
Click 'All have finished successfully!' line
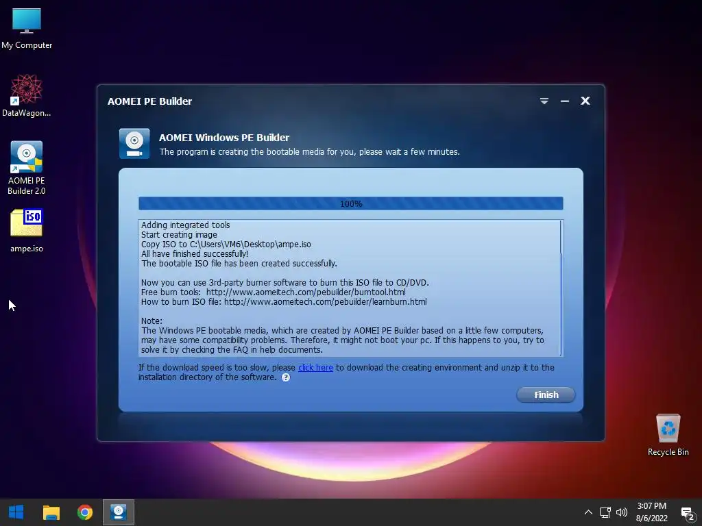click(x=195, y=253)
